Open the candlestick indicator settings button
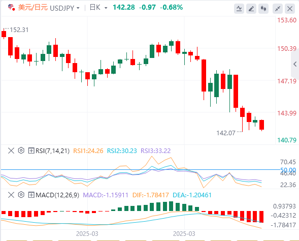299x241 pixels. (263, 9)
